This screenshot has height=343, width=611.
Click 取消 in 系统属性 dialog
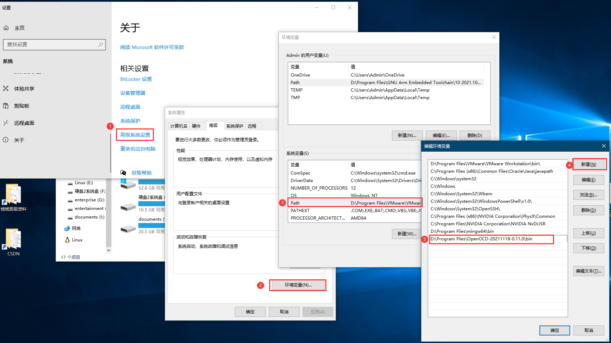[x=284, y=312]
